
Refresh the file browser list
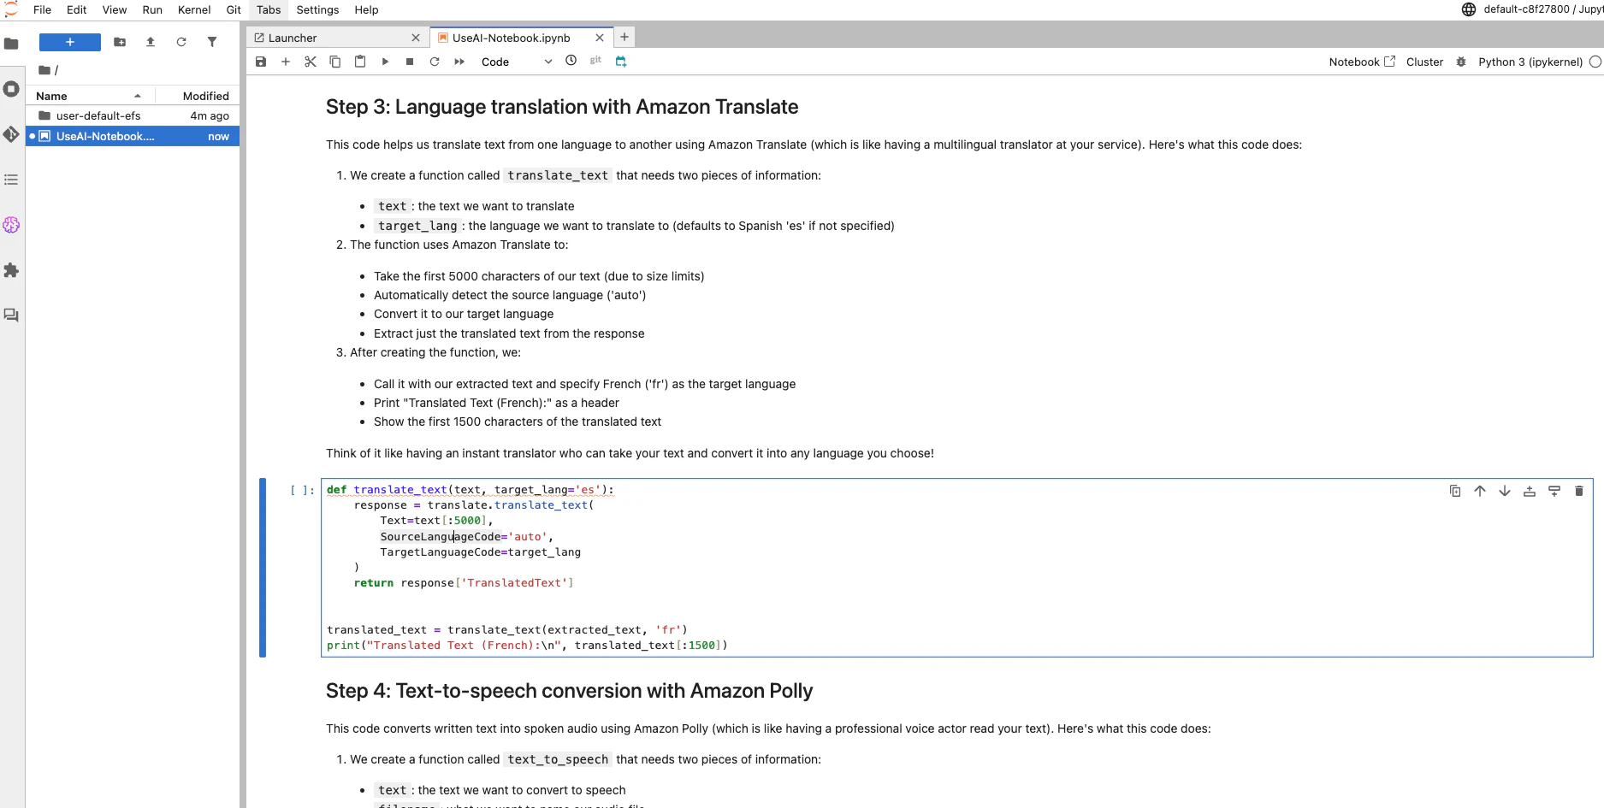click(x=181, y=42)
